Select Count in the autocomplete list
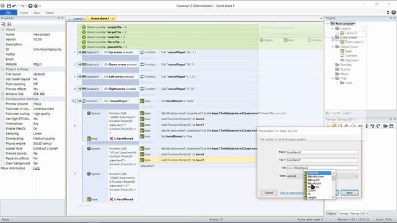 [x=311, y=191]
